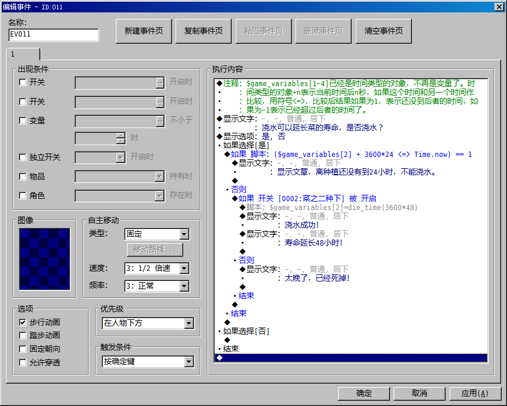Check the 角色 condition checkbox
This screenshot has height=406, width=507.
[22, 196]
